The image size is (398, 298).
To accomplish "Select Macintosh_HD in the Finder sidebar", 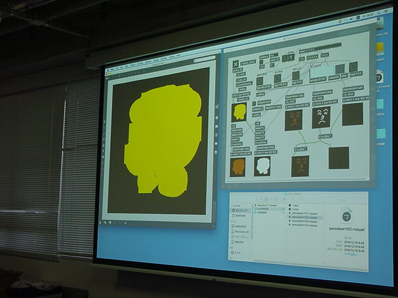I will click(240, 232).
